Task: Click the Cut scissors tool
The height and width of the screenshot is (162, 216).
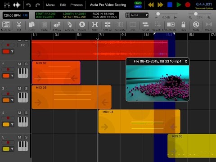Action: pos(19,26)
